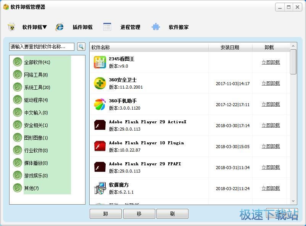Click the 移 button at bottom
The width and height of the screenshot is (306, 226).
click(139, 214)
